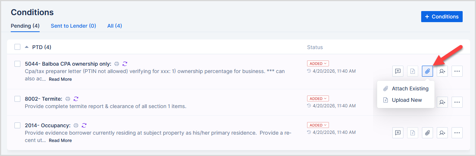Image resolution: width=476 pixels, height=156 pixels.
Task: Open comments for the 2014 Occupancy condition
Action: pos(398,133)
